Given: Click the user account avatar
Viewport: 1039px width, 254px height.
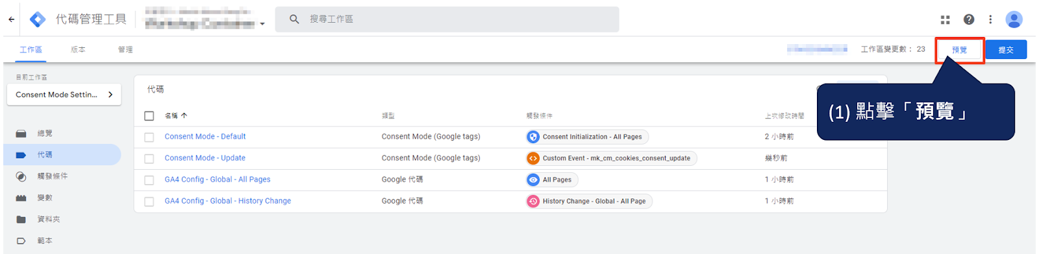Looking at the screenshot, I should [1014, 19].
